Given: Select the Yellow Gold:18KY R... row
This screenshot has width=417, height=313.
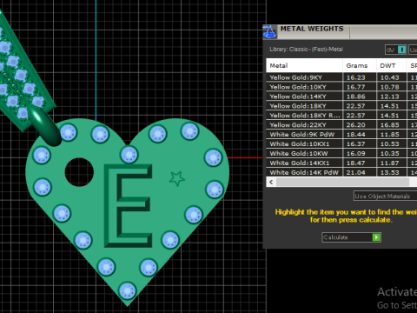Looking at the screenshot, I should tap(341, 116).
